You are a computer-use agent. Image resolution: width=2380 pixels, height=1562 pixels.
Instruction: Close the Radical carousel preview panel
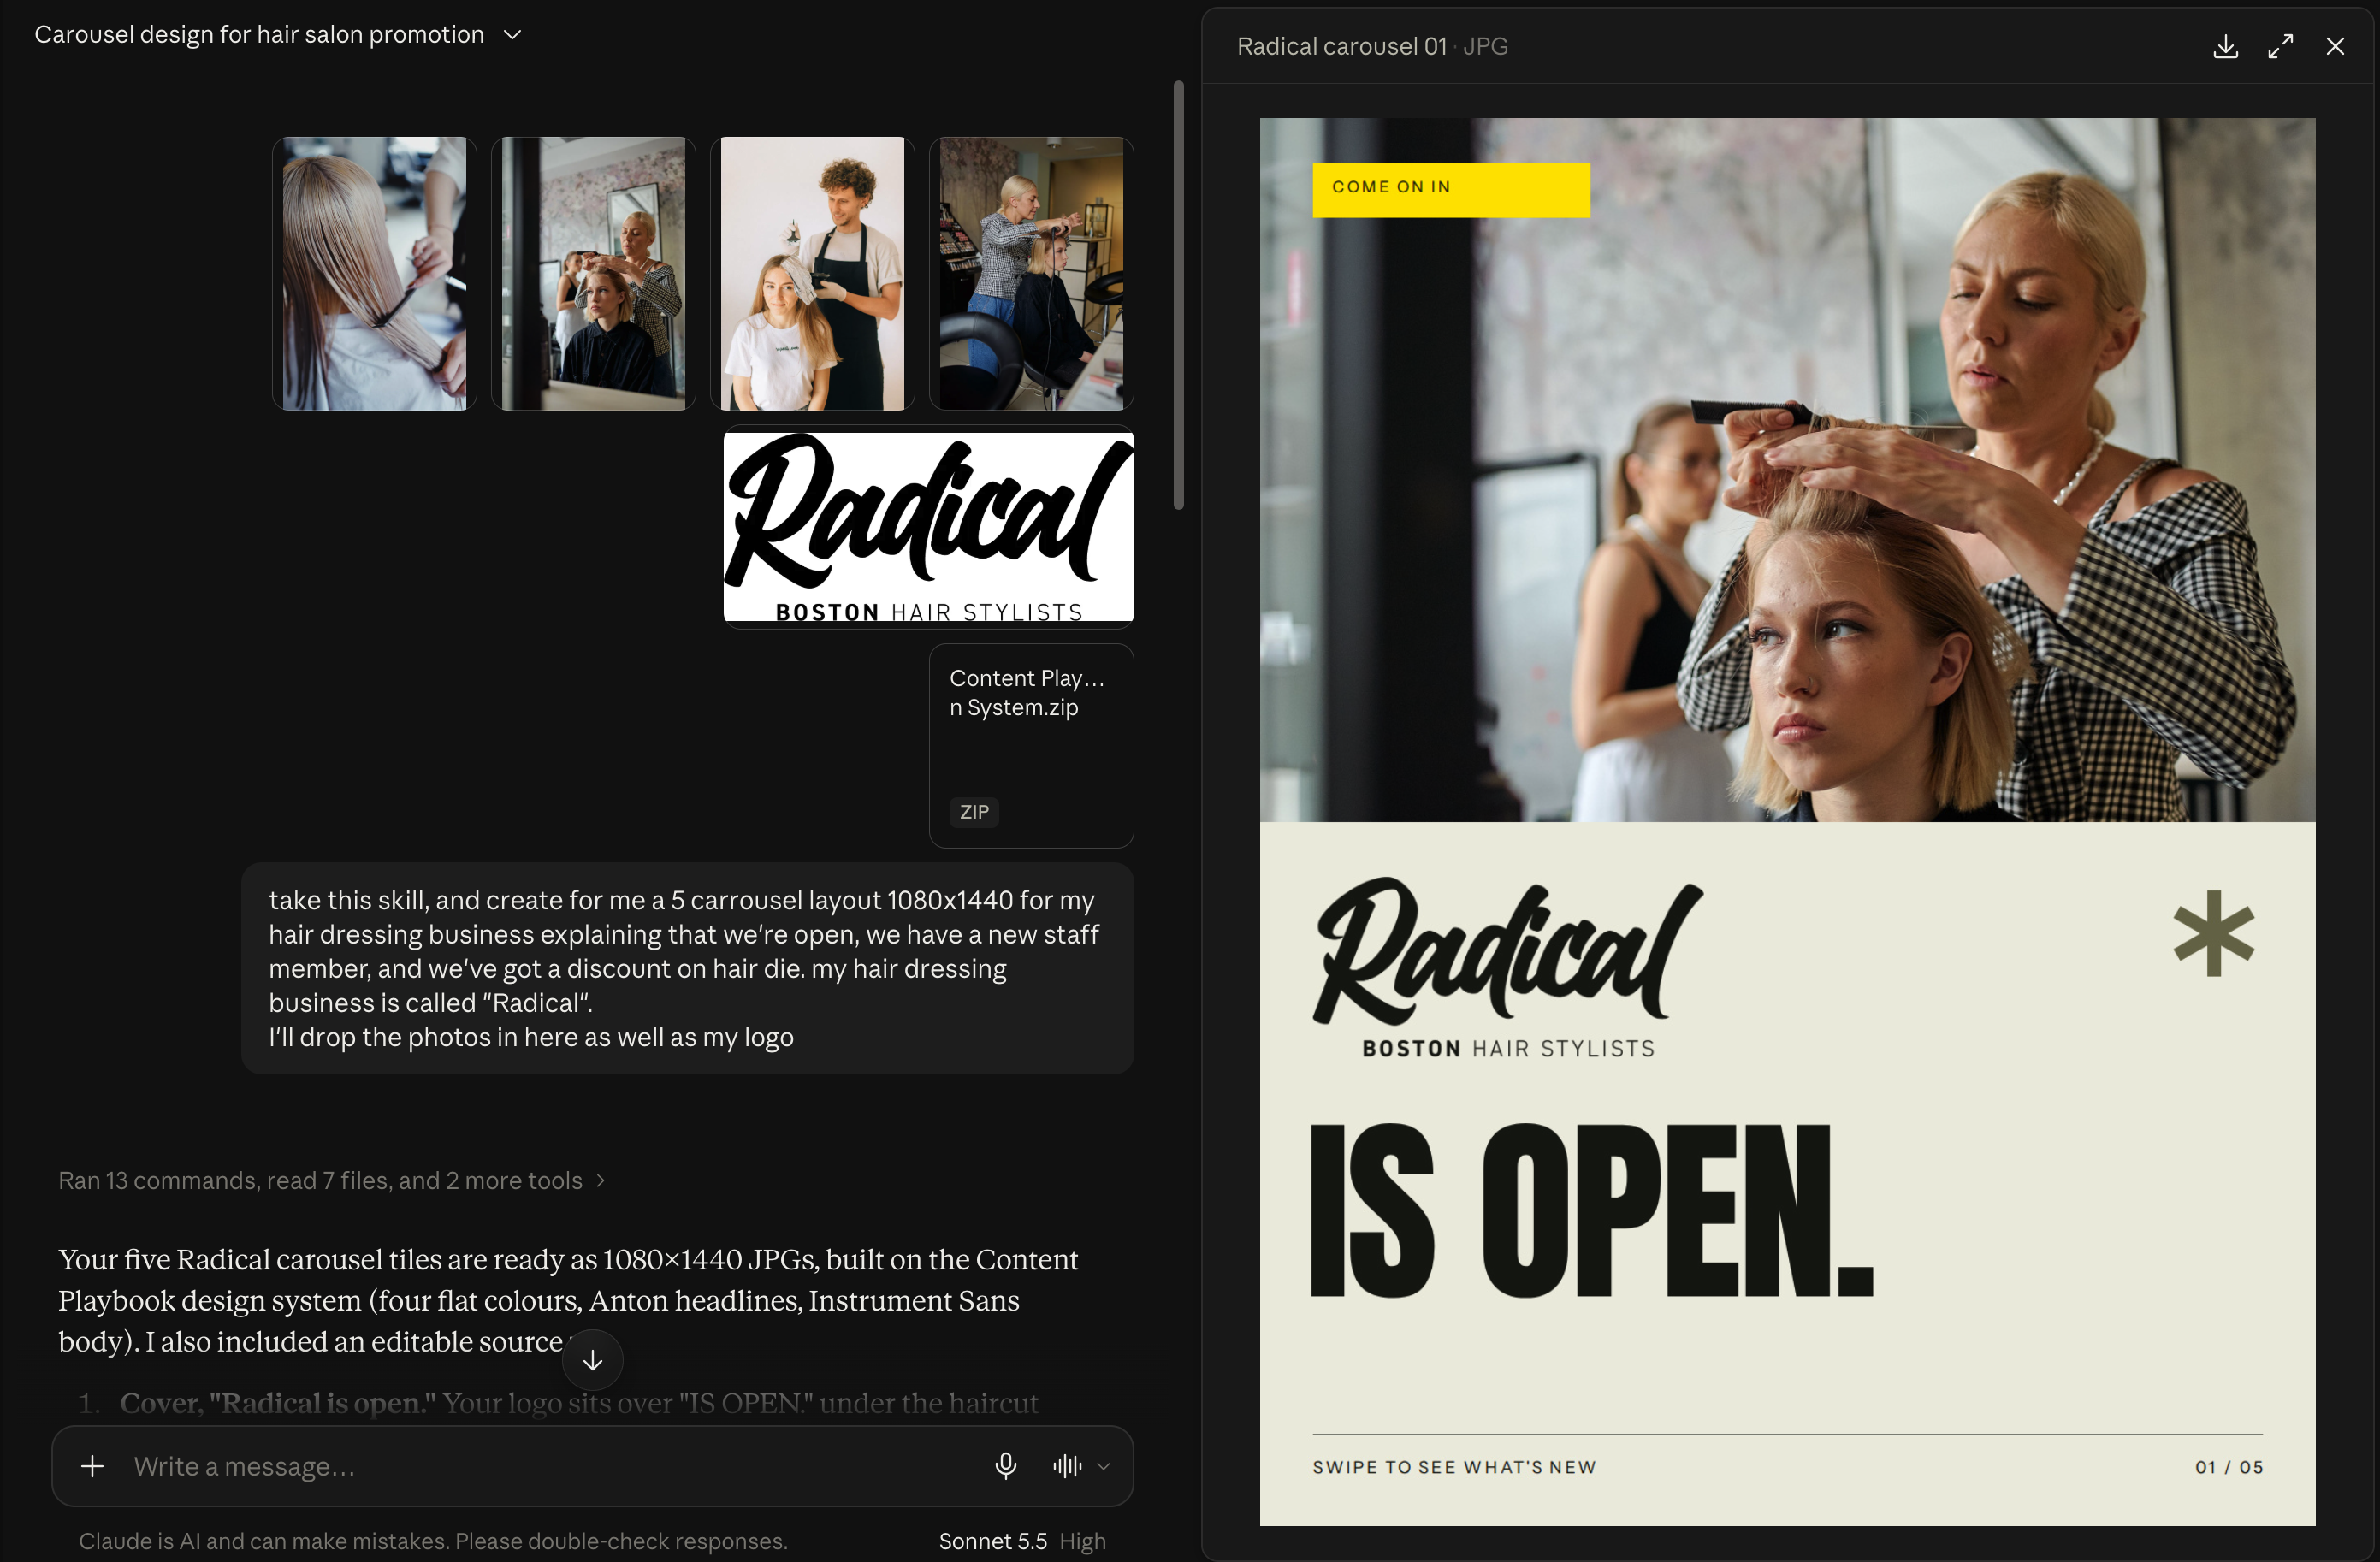pyautogui.click(x=2335, y=46)
